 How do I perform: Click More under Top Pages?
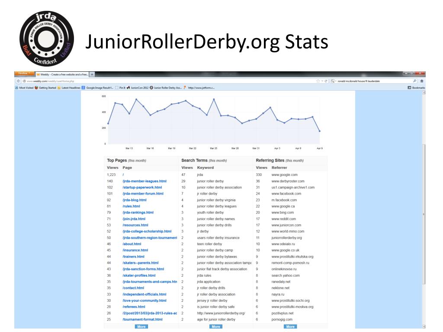click(x=141, y=327)
